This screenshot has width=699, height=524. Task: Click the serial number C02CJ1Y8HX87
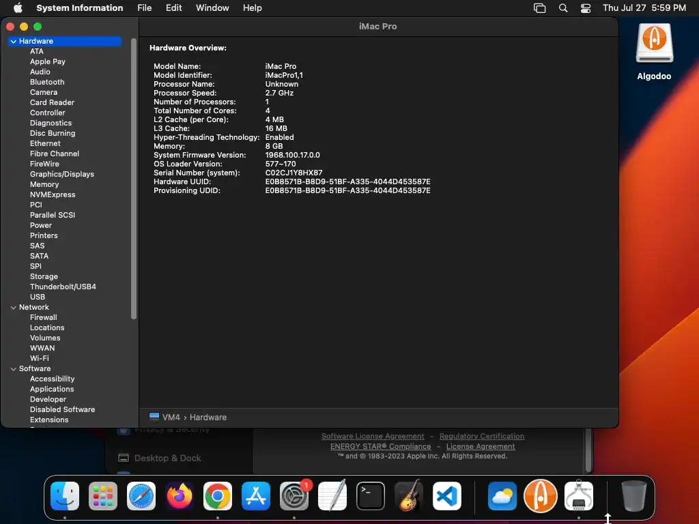coord(294,173)
